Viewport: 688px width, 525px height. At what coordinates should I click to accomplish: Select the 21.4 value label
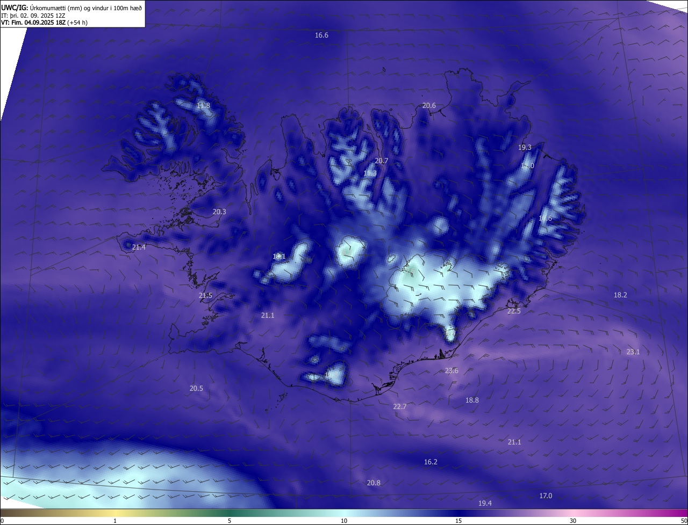(139, 247)
